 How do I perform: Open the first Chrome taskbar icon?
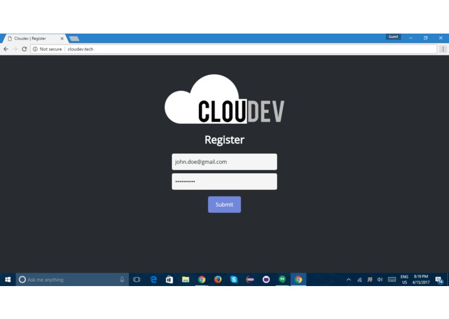202,280
